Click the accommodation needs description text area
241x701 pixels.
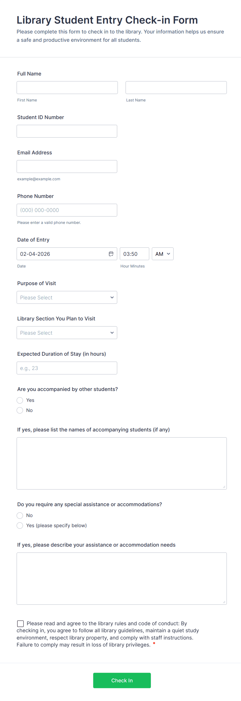122,578
